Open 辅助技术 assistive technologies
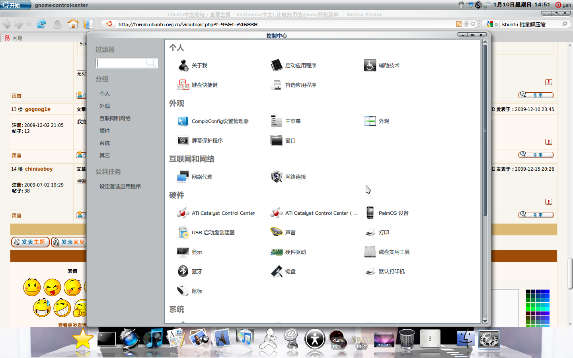 tap(382, 65)
